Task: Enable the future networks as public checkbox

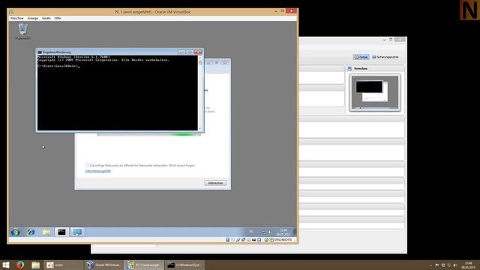Action: [x=87, y=165]
